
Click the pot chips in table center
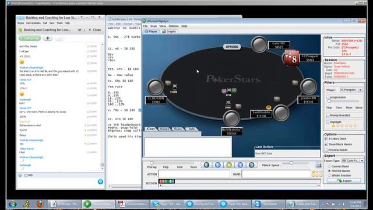tap(229, 90)
